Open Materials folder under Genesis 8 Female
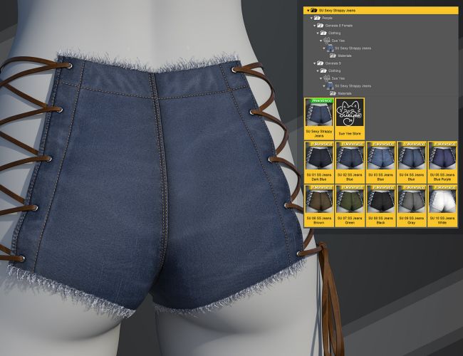The image size is (463, 356). [344, 55]
